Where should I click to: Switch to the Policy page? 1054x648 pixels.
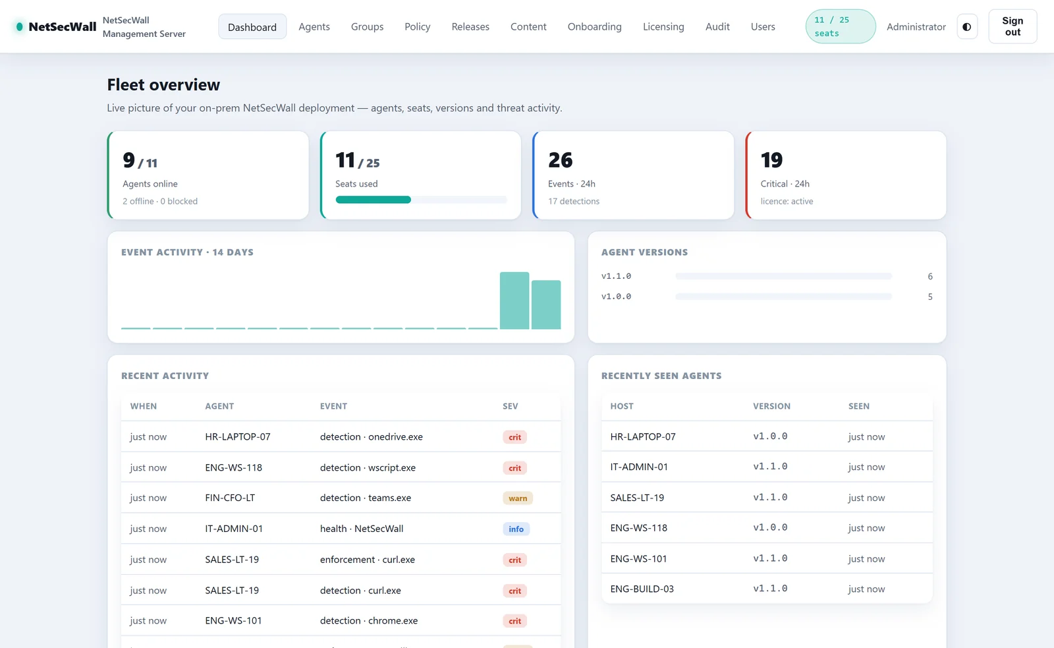click(417, 27)
